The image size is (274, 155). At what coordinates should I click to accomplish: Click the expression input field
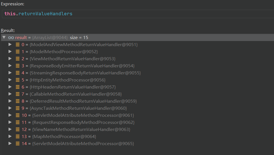point(137,14)
